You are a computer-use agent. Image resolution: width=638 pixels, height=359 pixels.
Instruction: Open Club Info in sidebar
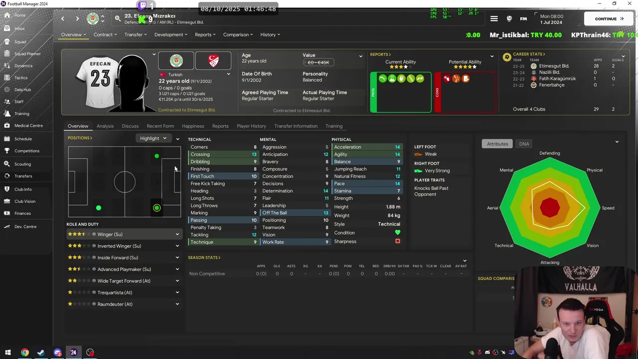23,189
